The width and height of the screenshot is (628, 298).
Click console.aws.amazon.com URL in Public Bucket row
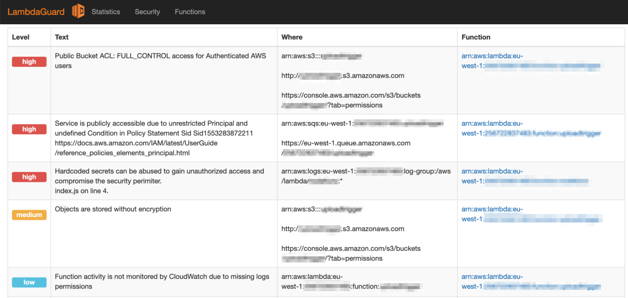click(351, 100)
